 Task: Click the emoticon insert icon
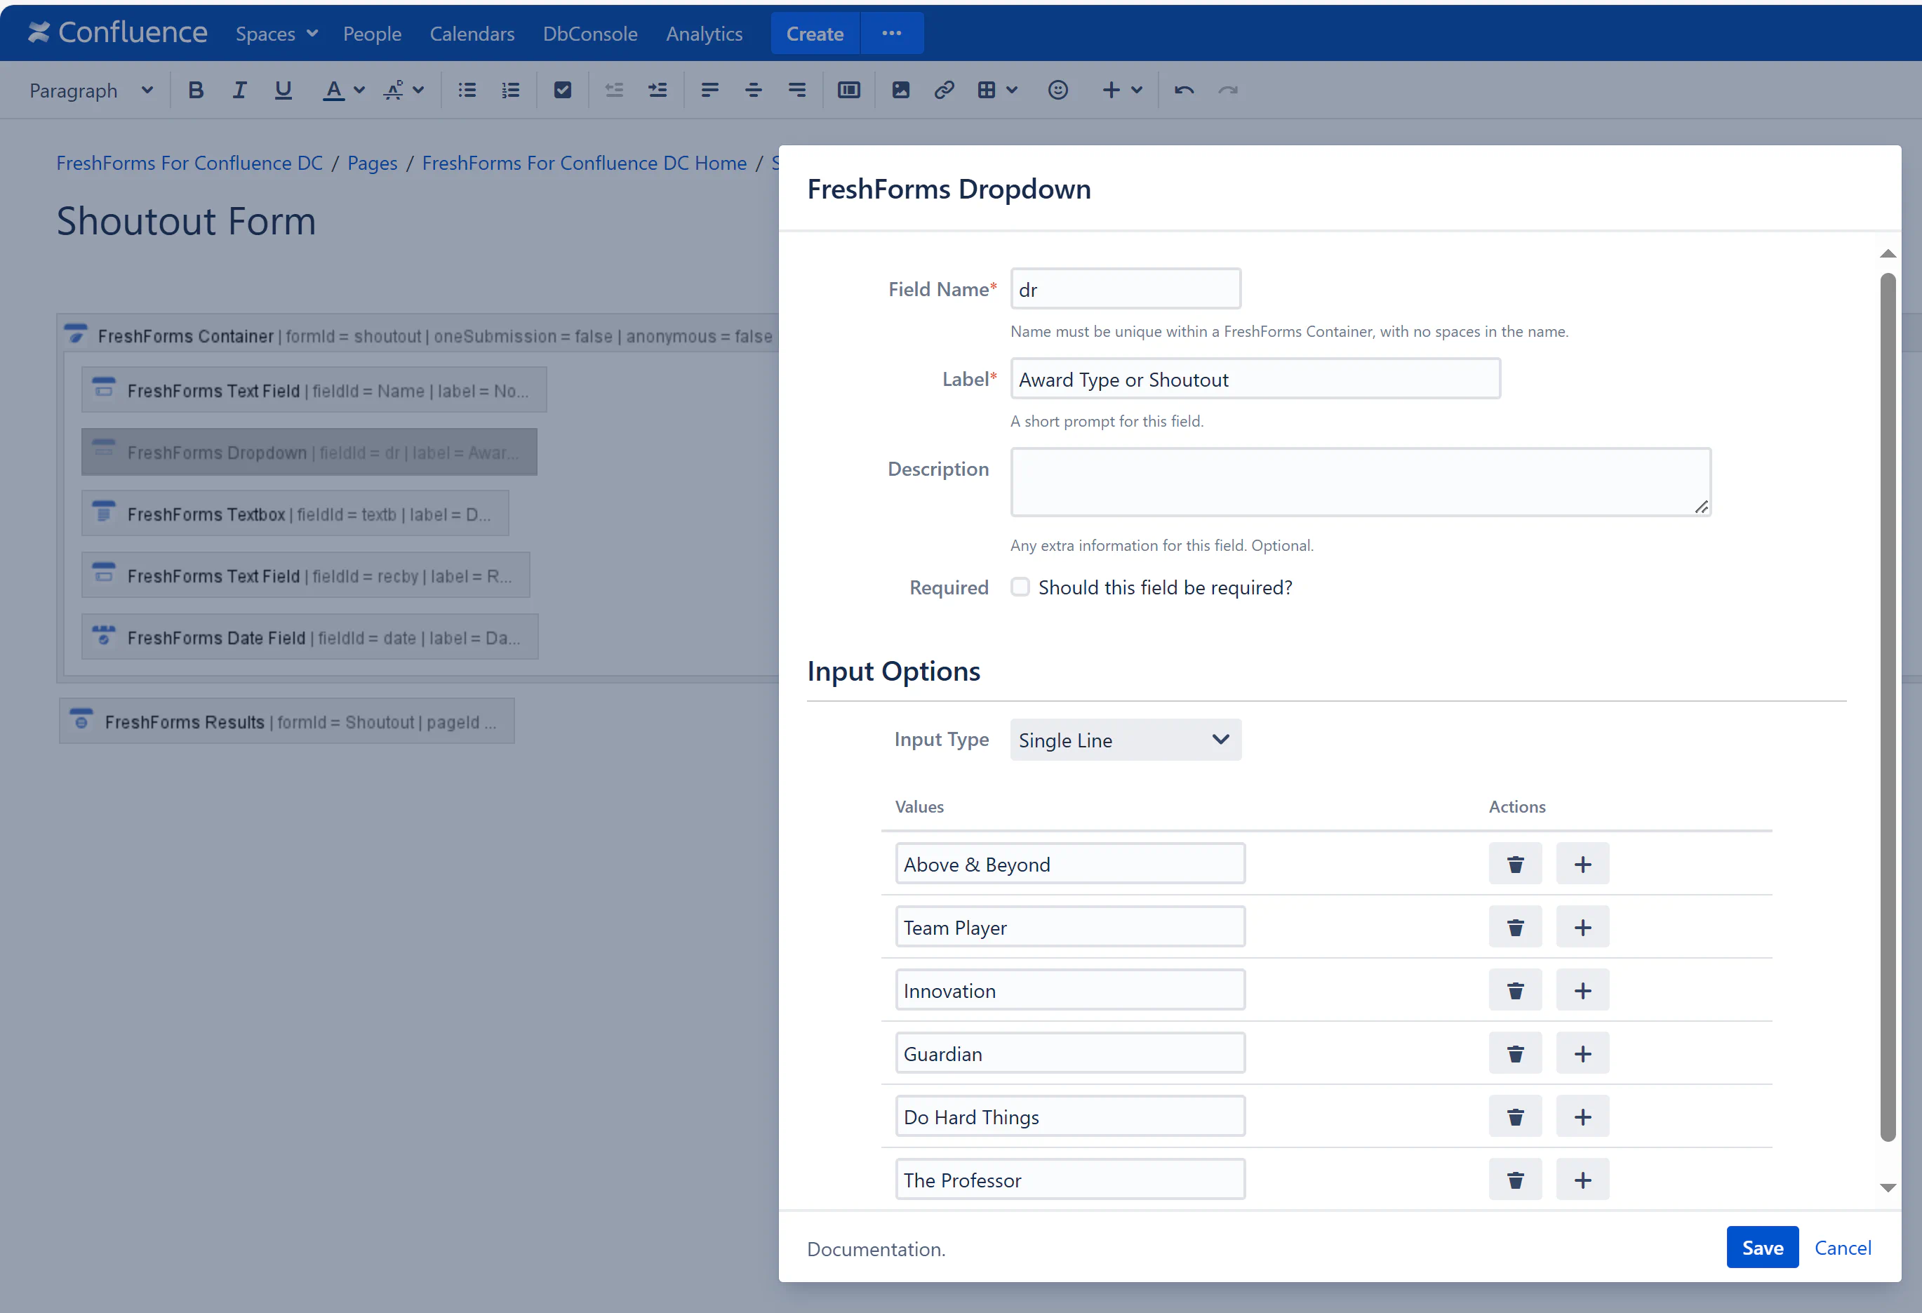1057,90
